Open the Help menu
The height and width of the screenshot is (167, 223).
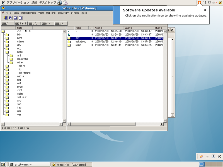click(x=84, y=13)
